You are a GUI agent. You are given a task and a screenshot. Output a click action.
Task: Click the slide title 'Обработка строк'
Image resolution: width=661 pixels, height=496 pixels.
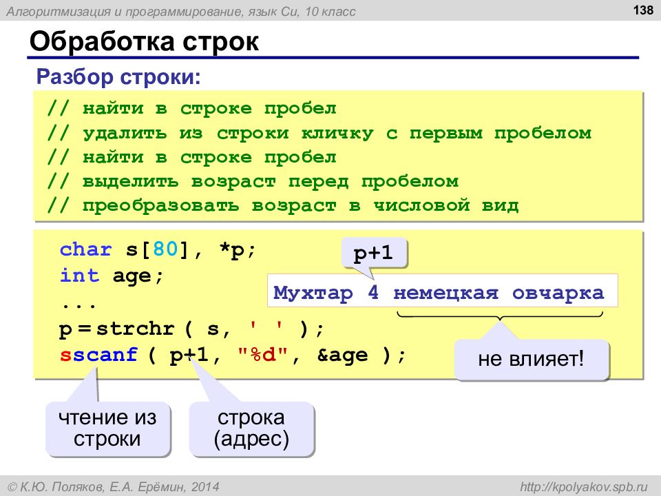pos(144,41)
